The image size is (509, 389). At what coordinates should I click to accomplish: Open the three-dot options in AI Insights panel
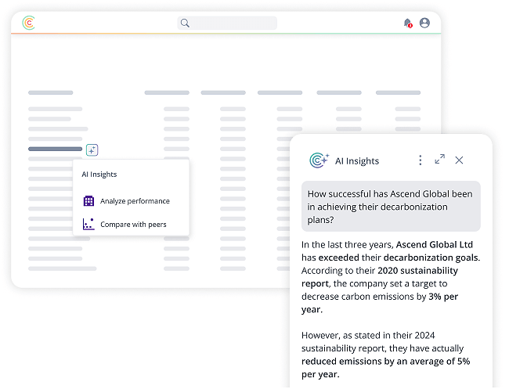[420, 160]
